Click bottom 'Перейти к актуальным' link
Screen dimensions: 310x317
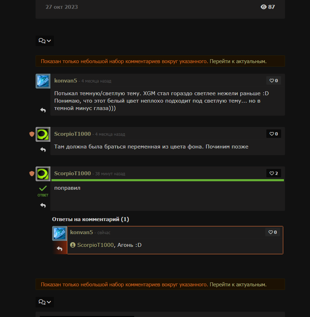238,285
